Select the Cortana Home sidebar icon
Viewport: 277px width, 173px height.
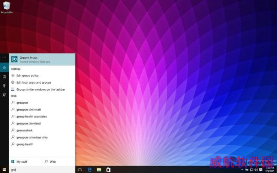[4, 67]
